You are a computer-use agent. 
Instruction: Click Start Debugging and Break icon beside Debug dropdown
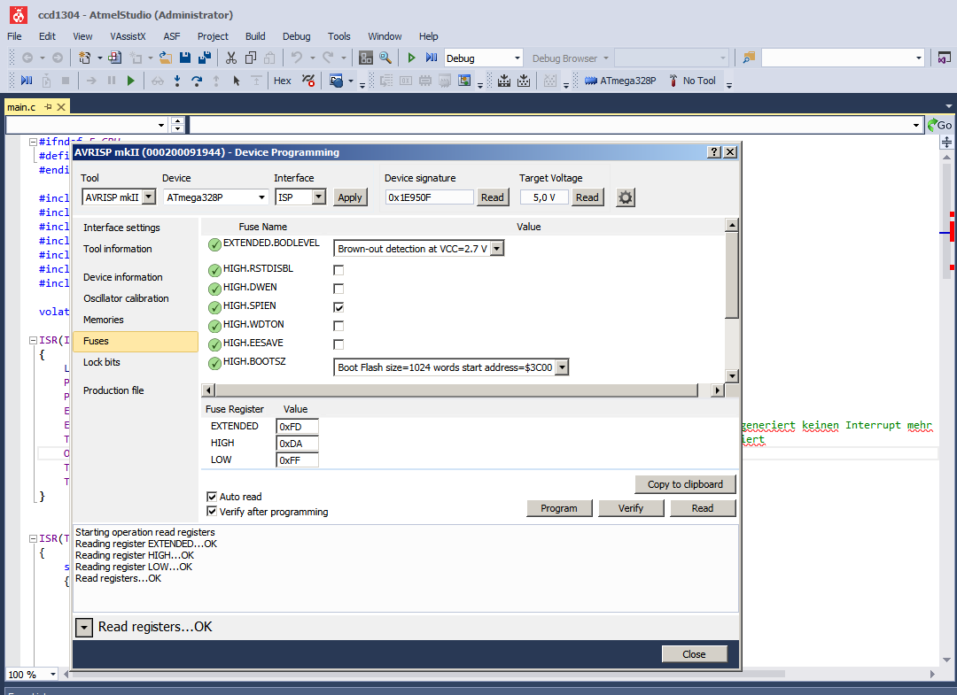tap(432, 58)
